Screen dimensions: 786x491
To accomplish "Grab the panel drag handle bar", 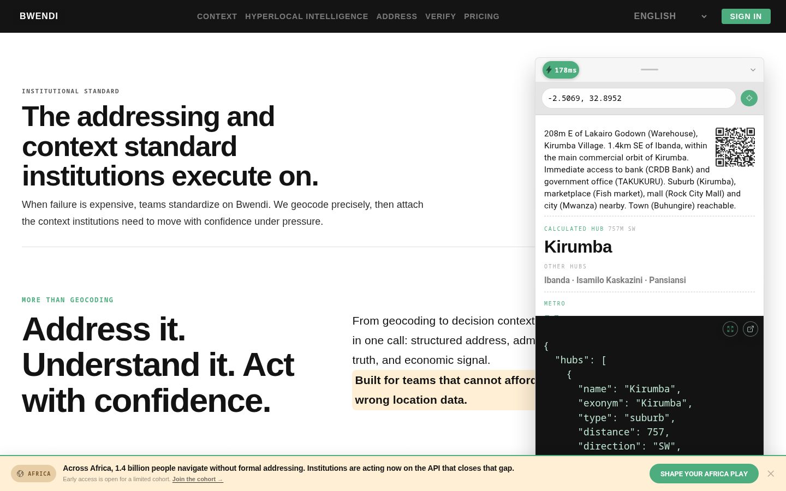I will 650,69.
